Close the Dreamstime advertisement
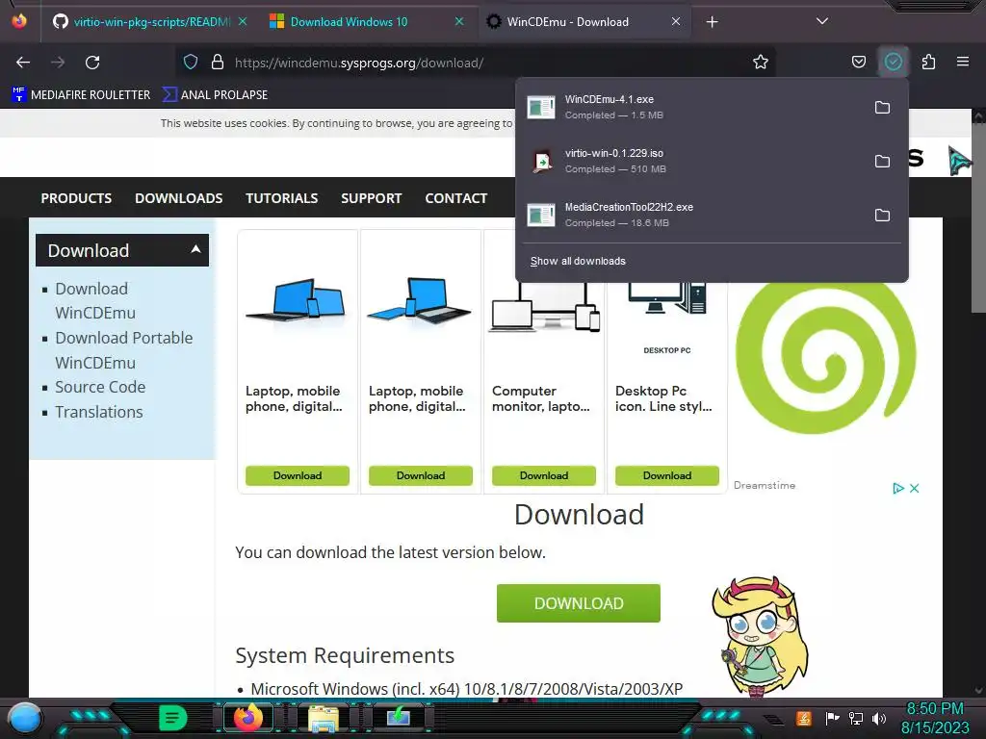This screenshot has height=739, width=986. coord(915,488)
